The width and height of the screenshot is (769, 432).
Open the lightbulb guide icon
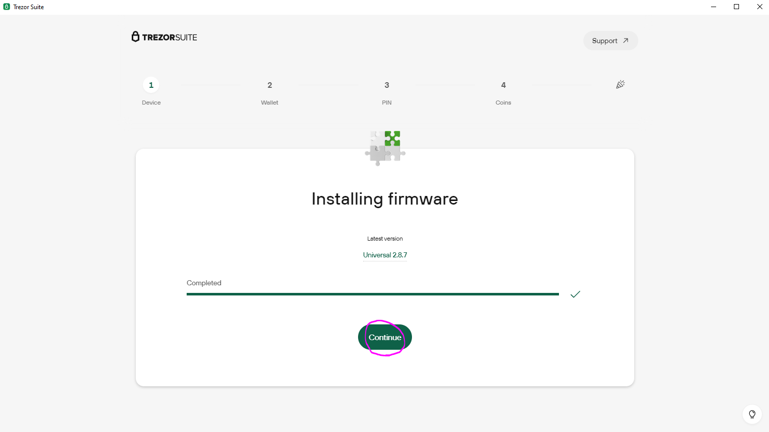point(752,414)
